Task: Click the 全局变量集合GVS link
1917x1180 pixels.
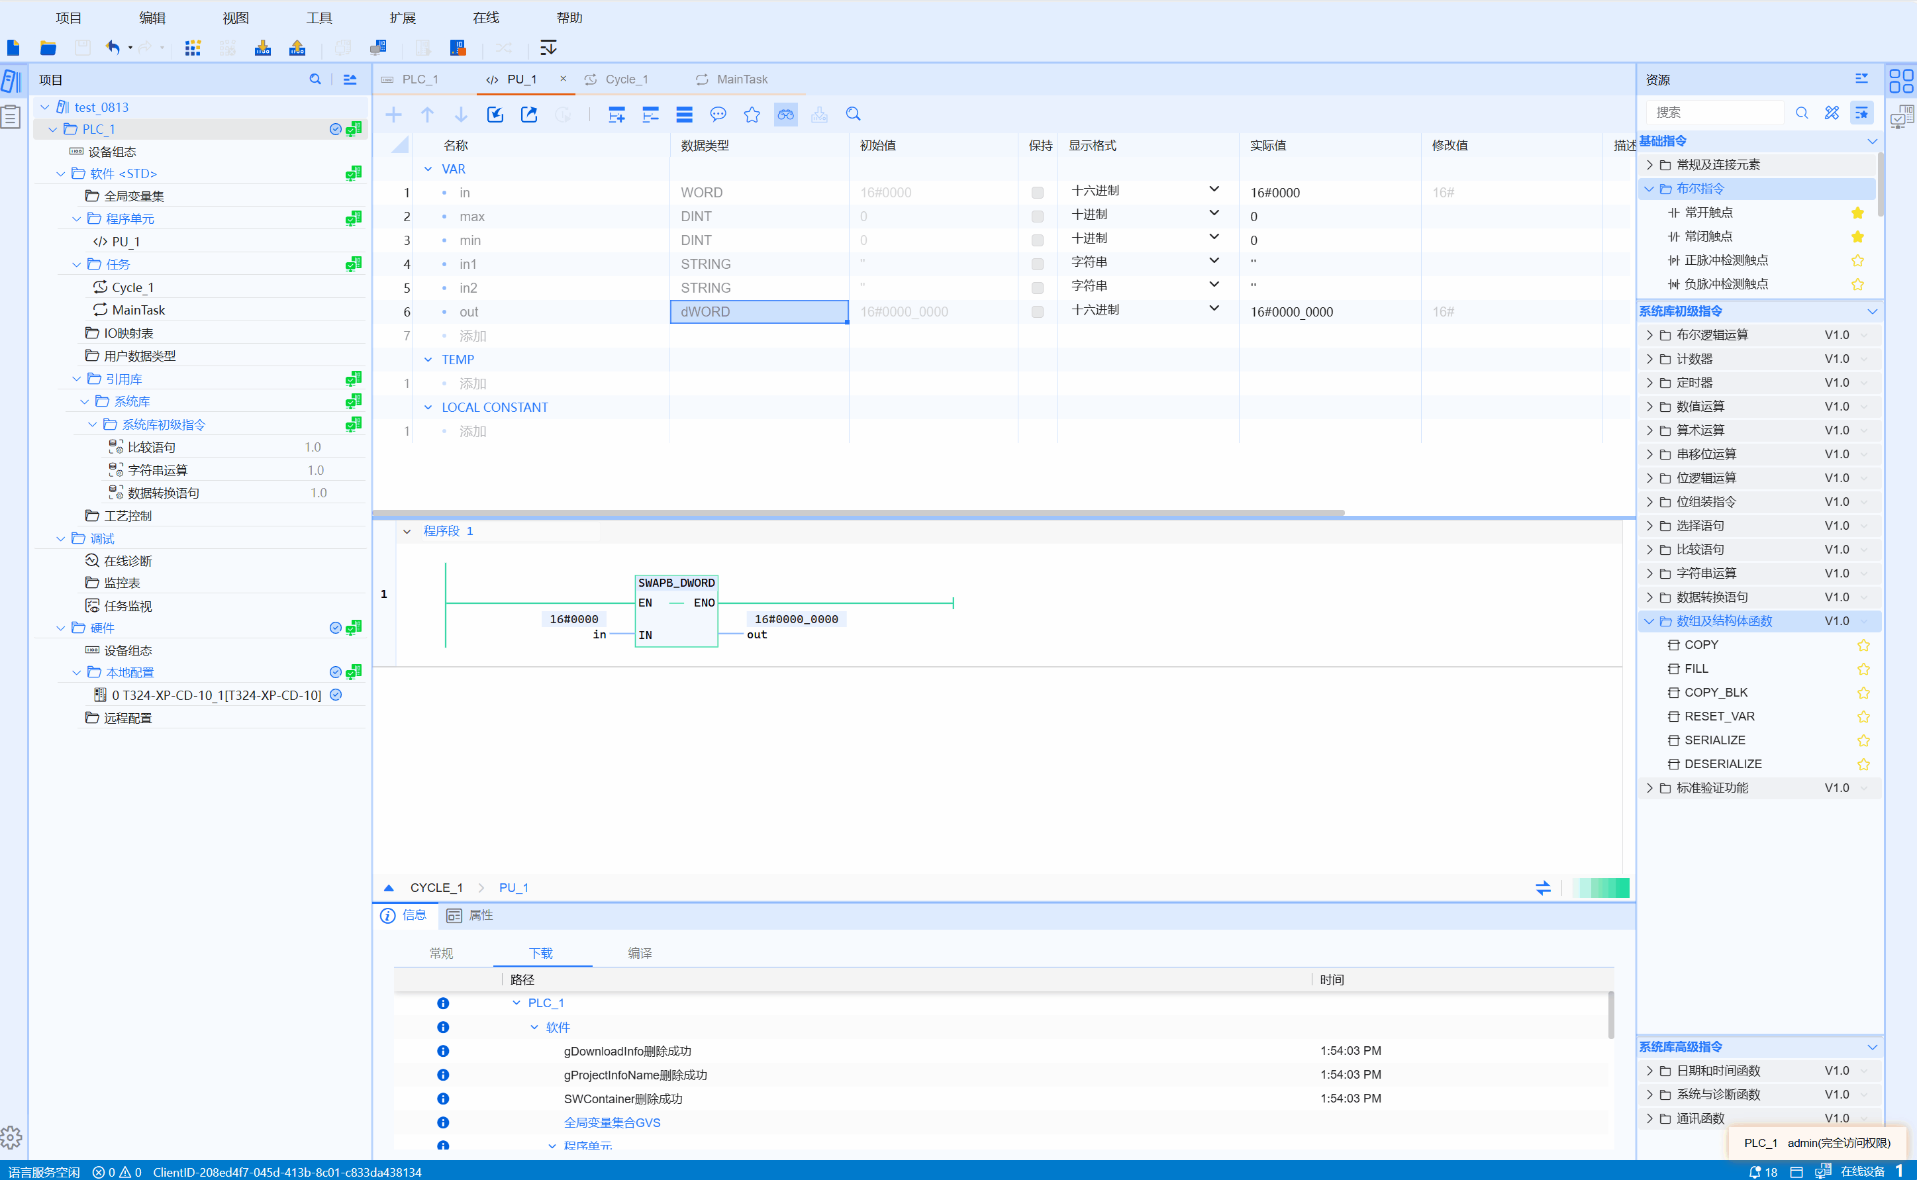Action: 612,1122
